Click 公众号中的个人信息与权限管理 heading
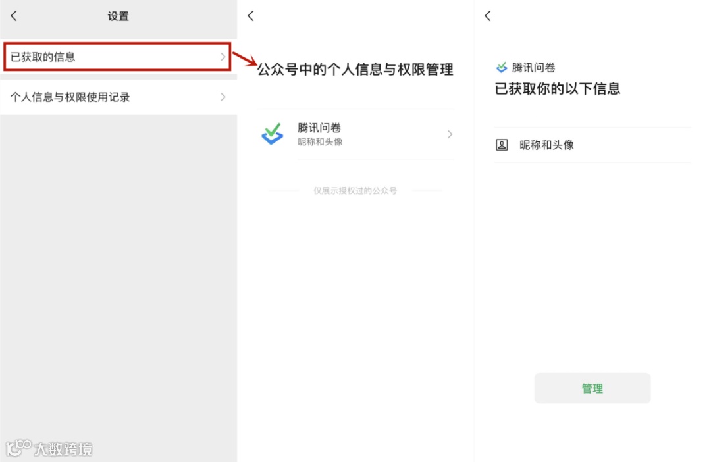 [x=355, y=69]
